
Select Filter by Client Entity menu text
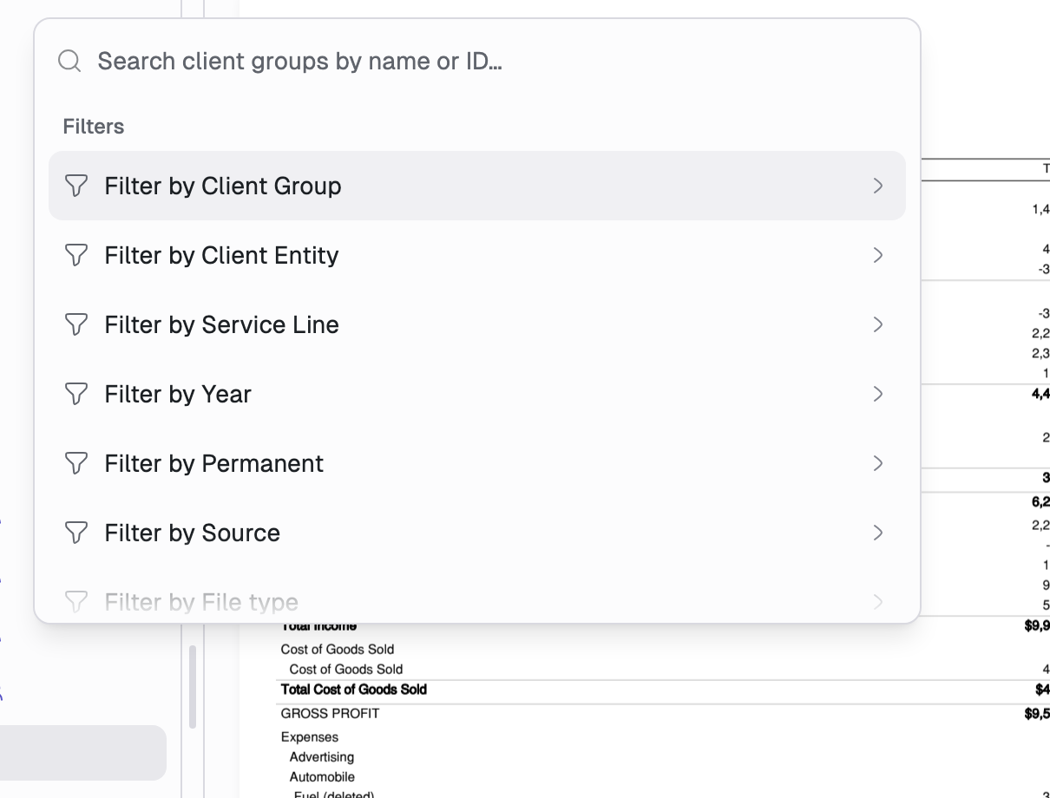221,255
